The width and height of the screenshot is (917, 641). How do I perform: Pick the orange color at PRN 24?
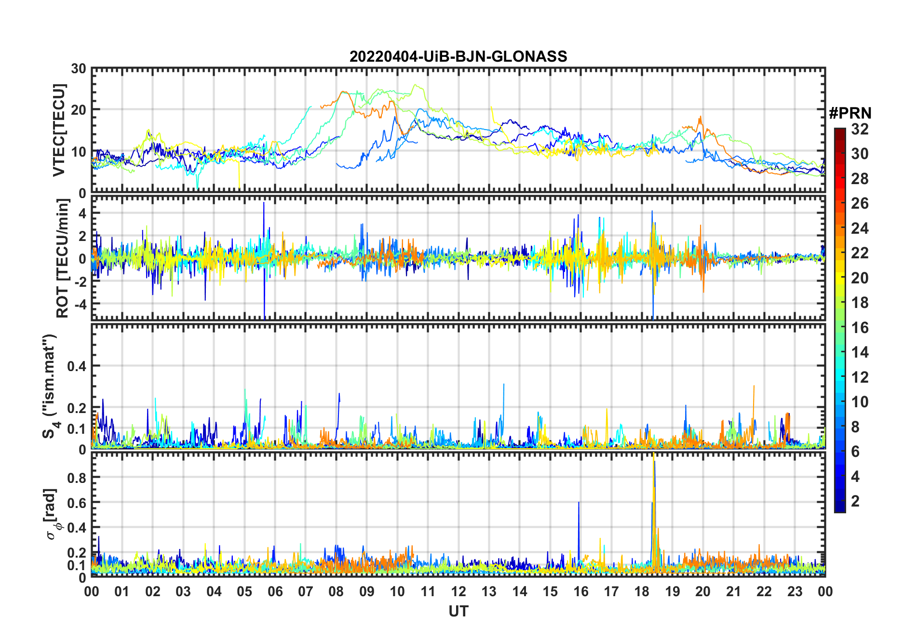pyautogui.click(x=840, y=228)
